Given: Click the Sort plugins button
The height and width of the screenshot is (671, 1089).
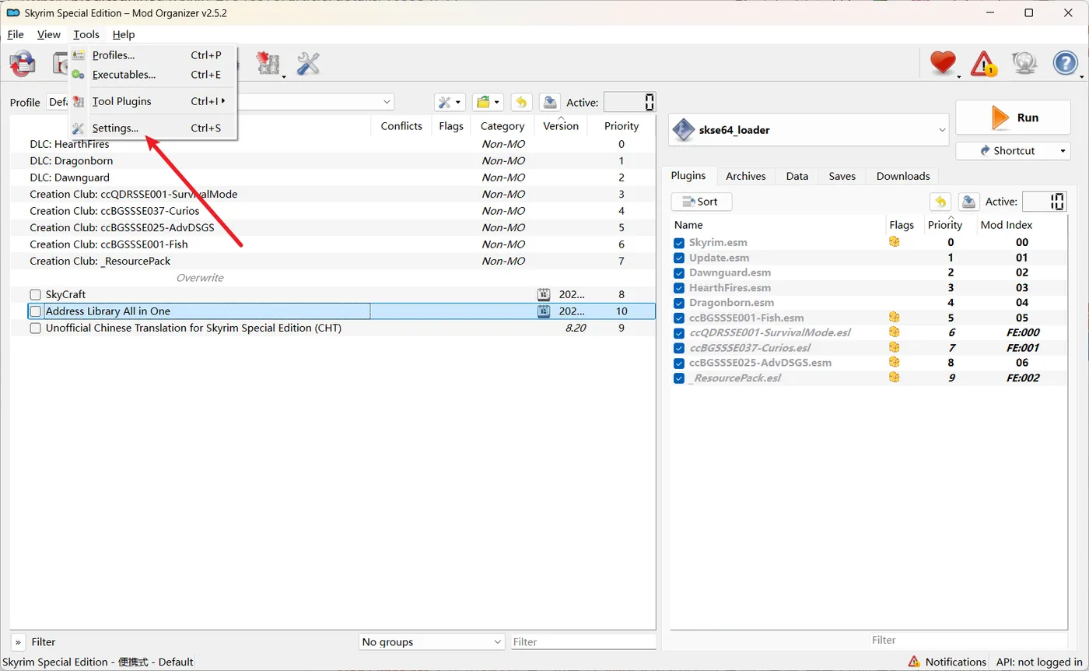Looking at the screenshot, I should 702,202.
